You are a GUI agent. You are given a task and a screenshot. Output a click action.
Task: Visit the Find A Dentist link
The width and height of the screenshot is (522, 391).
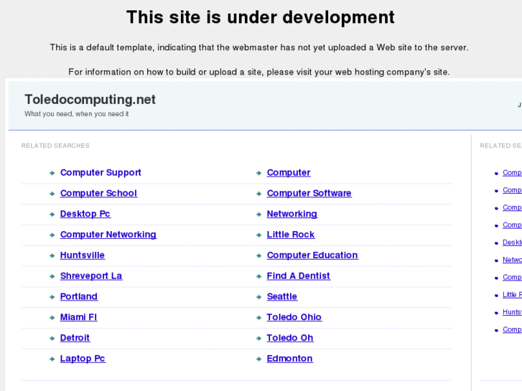click(299, 276)
